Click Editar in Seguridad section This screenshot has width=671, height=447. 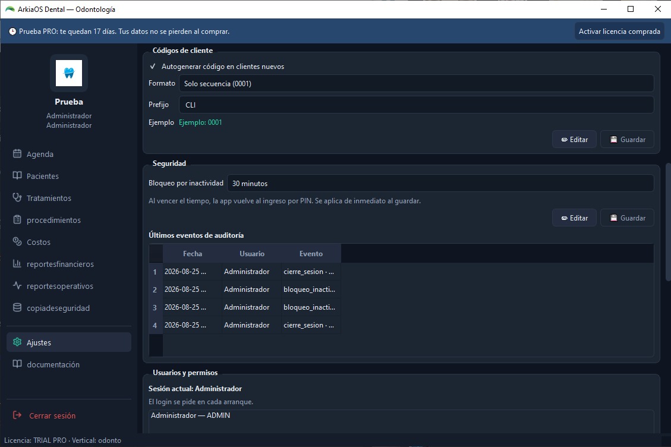click(x=574, y=218)
